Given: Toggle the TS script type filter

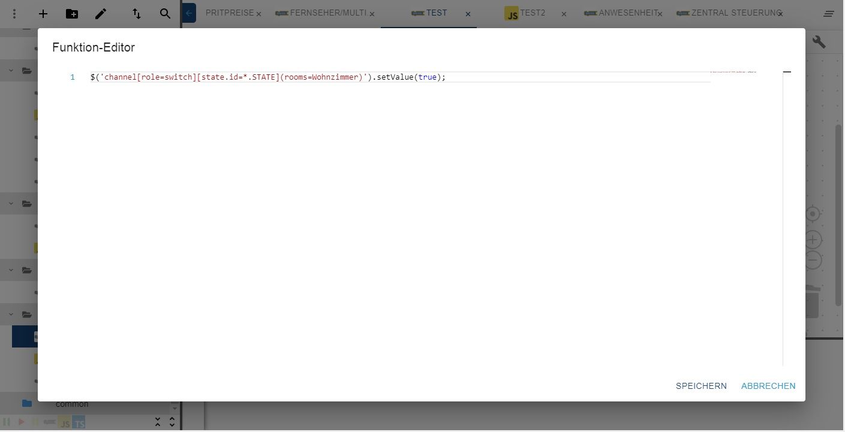Looking at the screenshot, I should pos(79,422).
